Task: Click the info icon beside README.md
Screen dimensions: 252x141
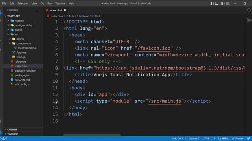Action: (12, 80)
